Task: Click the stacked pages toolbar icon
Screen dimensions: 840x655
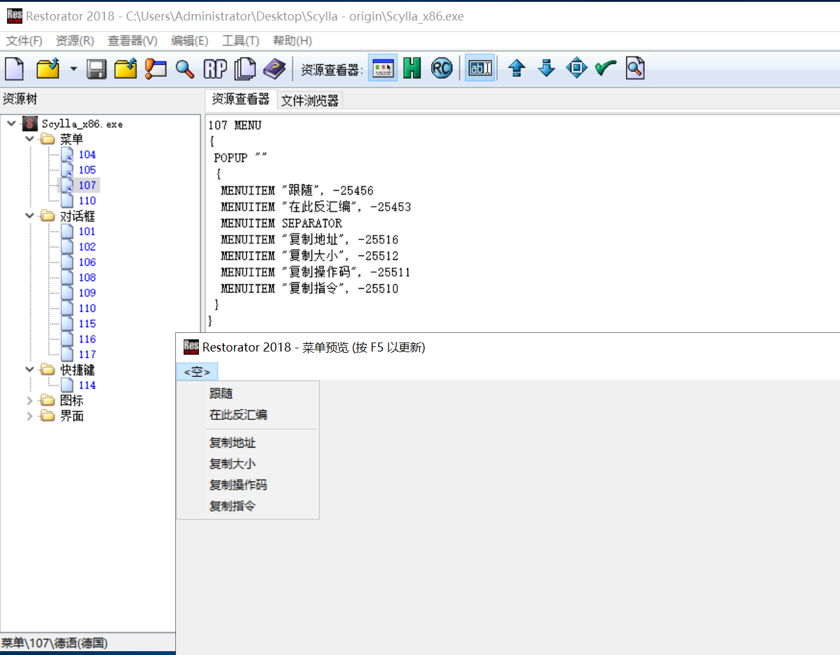Action: click(x=244, y=69)
